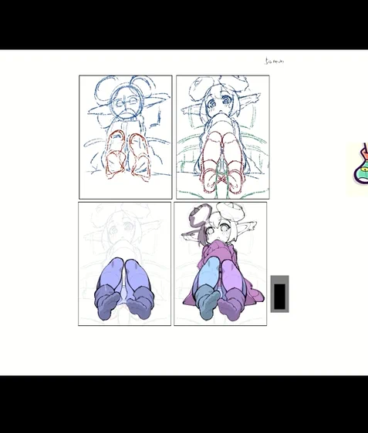Select the blue rough sketch panel
This screenshot has width=368, height=433.
tap(126, 137)
